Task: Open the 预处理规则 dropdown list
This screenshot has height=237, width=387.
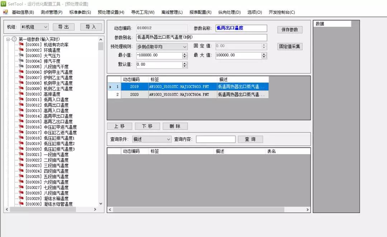Action: pyautogui.click(x=185, y=47)
